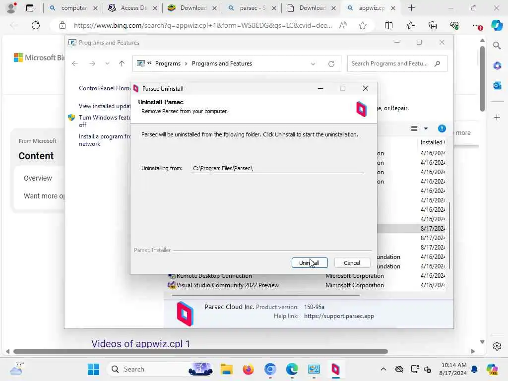508x381 pixels.
Task: Open the weather widget on taskbar
Action: click(16, 369)
